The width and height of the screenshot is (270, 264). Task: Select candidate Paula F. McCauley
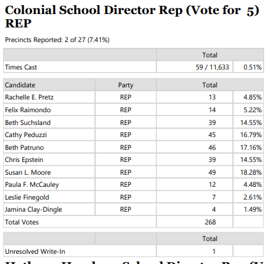32,184
